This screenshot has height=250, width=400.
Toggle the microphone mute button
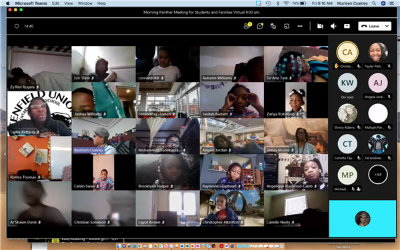(x=333, y=26)
